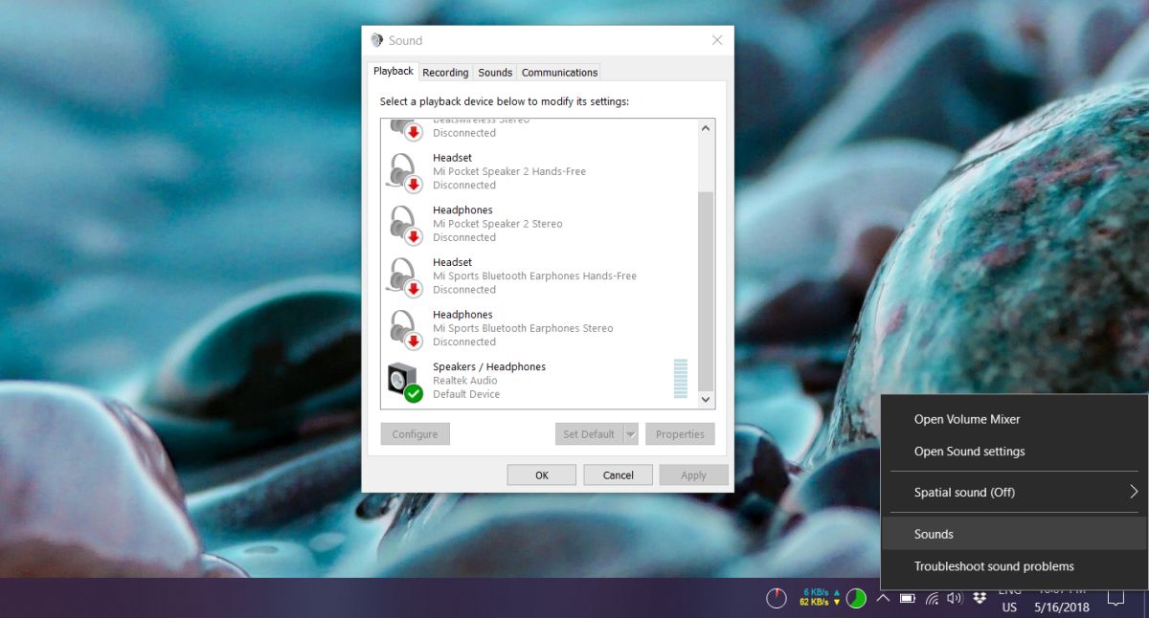Click the Mi Pocket Speaker 2 Hands-Free headset icon
The height and width of the screenshot is (618, 1149).
coord(404,172)
